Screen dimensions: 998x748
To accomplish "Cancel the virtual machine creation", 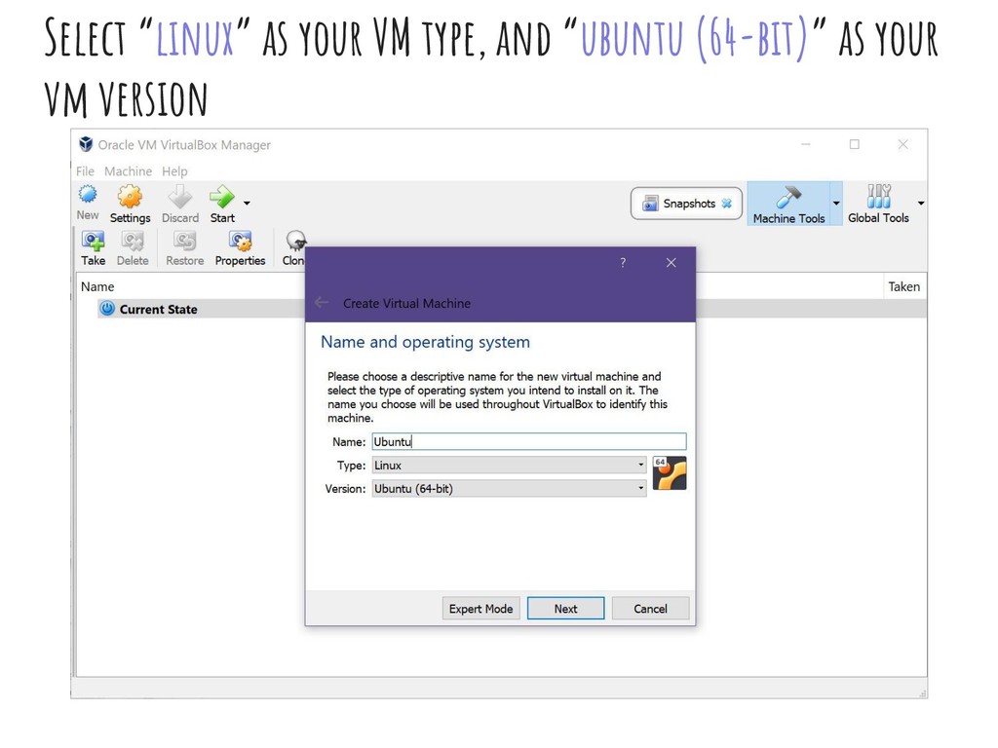I will pyautogui.click(x=650, y=609).
